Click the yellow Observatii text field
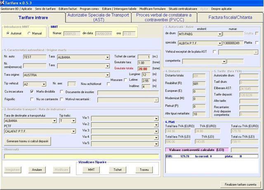The width and height of the screenshot is (264, 190). pyautogui.click(x=82, y=156)
